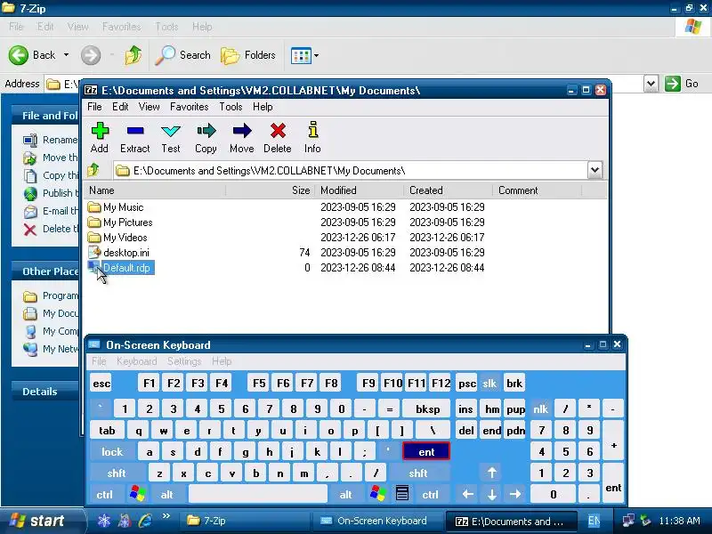Click the tab key on keyboard
Viewport: 712px width, 534px height.
click(107, 431)
